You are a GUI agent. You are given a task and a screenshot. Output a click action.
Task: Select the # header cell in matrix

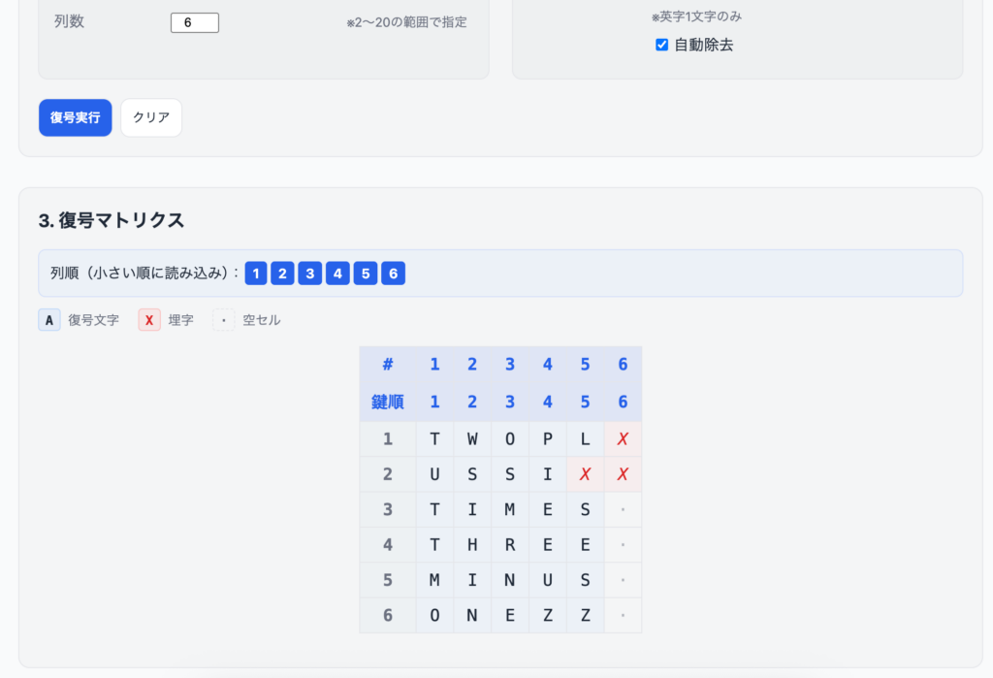tap(388, 365)
